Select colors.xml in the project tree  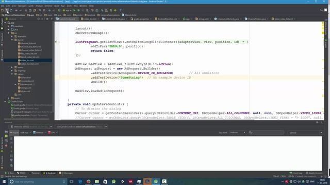[26, 78]
